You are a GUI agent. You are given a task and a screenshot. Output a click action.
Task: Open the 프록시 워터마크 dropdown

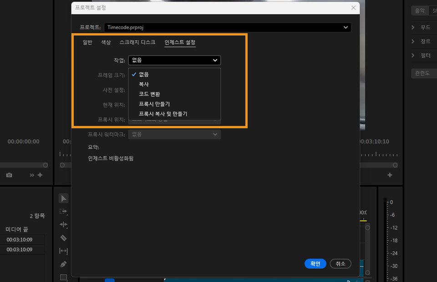(174, 134)
